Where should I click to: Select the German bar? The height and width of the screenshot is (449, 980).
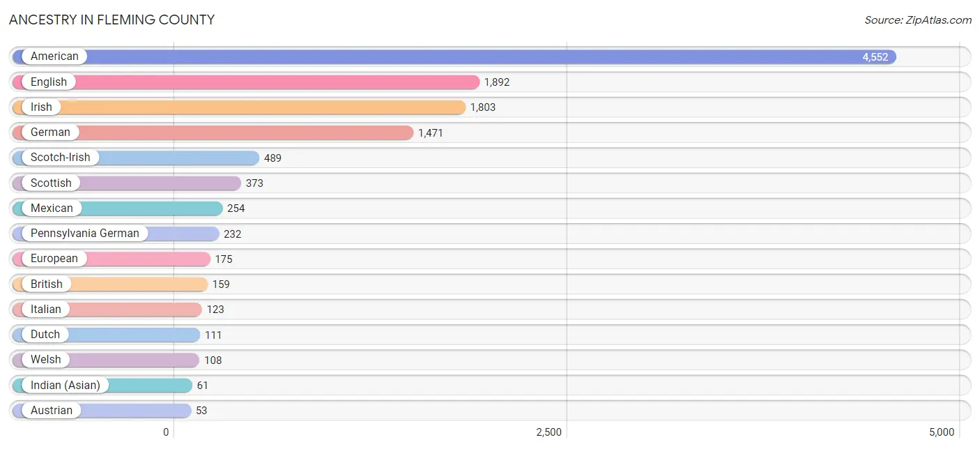coord(213,132)
